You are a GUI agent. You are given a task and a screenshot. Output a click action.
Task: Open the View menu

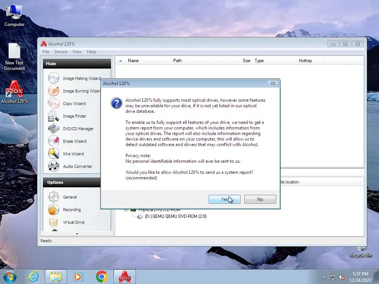coord(77,52)
